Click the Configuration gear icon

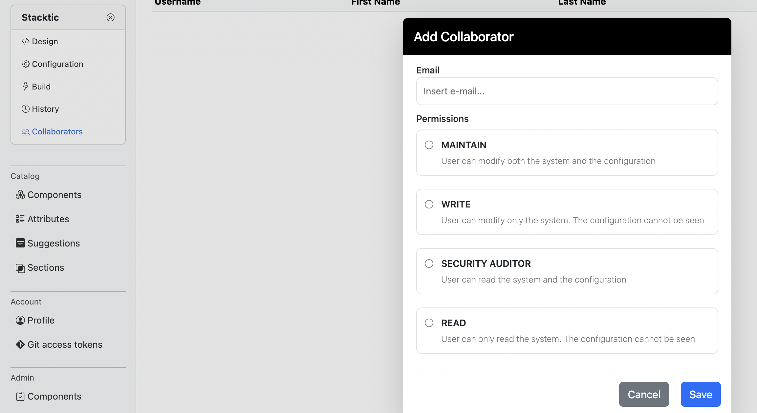click(26, 64)
